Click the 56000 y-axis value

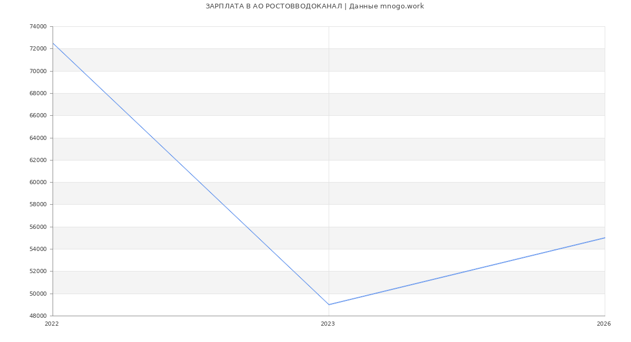coord(38,227)
